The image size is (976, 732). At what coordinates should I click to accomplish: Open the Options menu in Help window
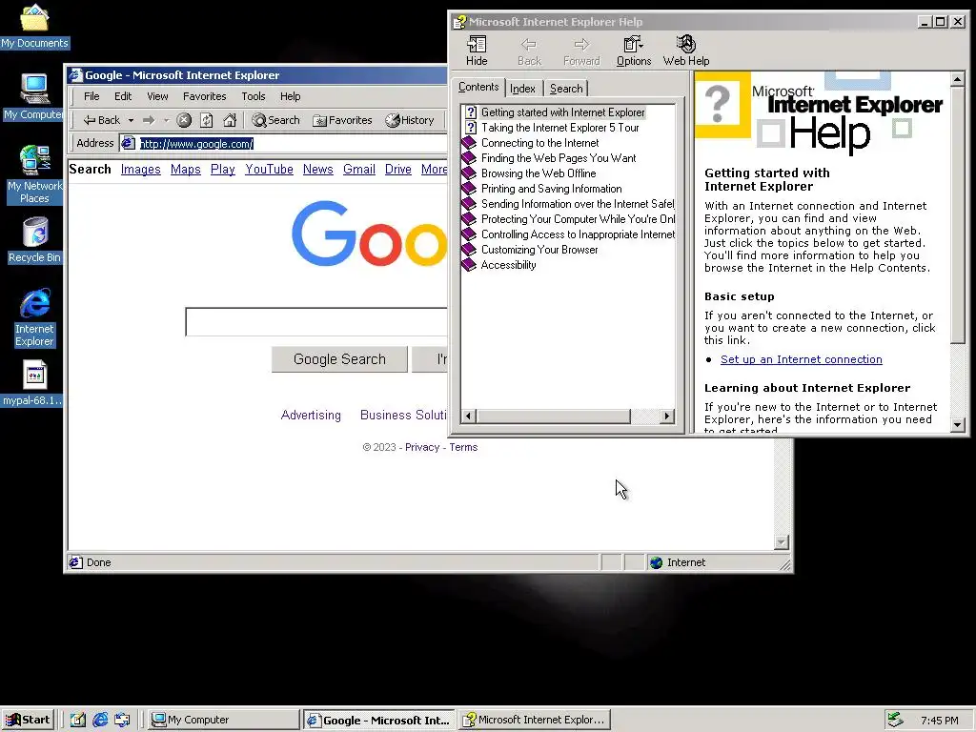pos(633,51)
